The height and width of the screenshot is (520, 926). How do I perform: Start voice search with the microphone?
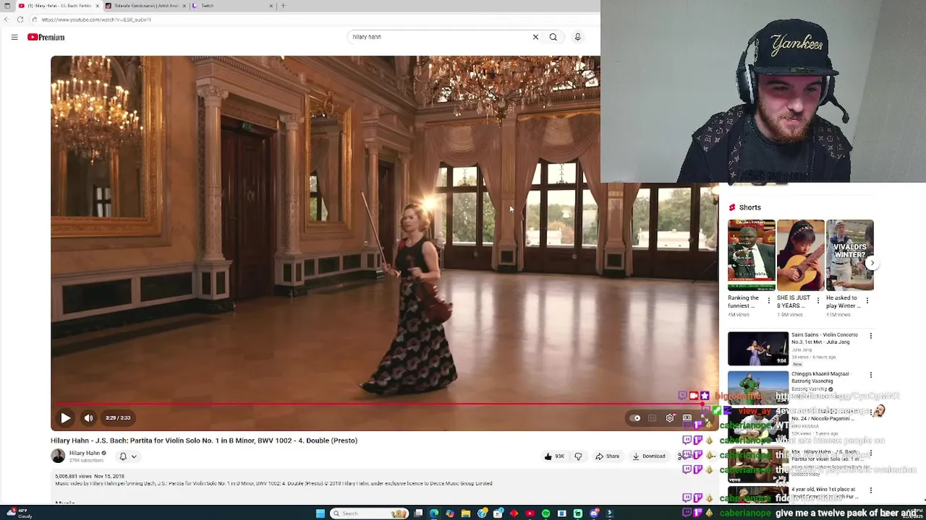pos(577,37)
